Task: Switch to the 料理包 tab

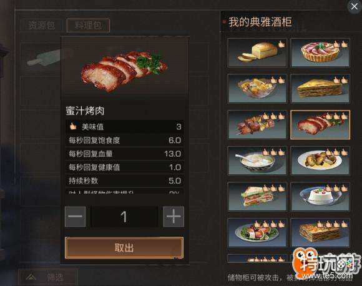Action: click(88, 26)
